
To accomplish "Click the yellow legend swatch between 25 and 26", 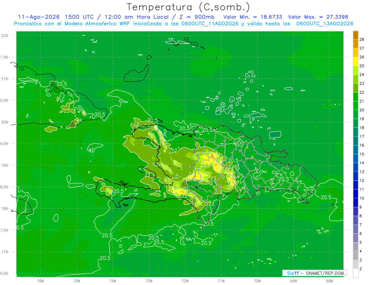I will pyautogui.click(x=356, y=61).
